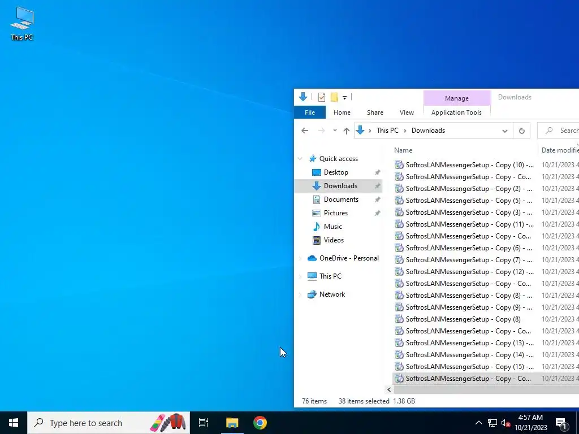
Task: Expand the Network tree node
Action: point(300,294)
